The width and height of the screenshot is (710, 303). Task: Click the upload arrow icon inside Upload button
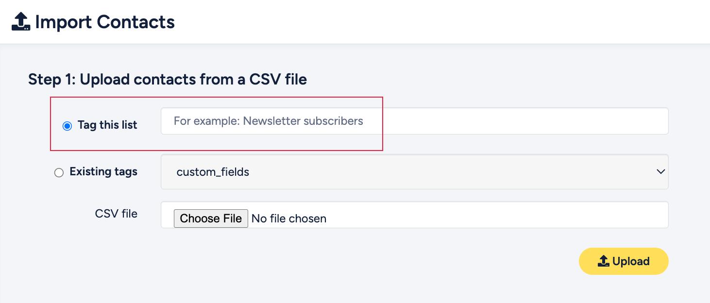[x=604, y=261]
